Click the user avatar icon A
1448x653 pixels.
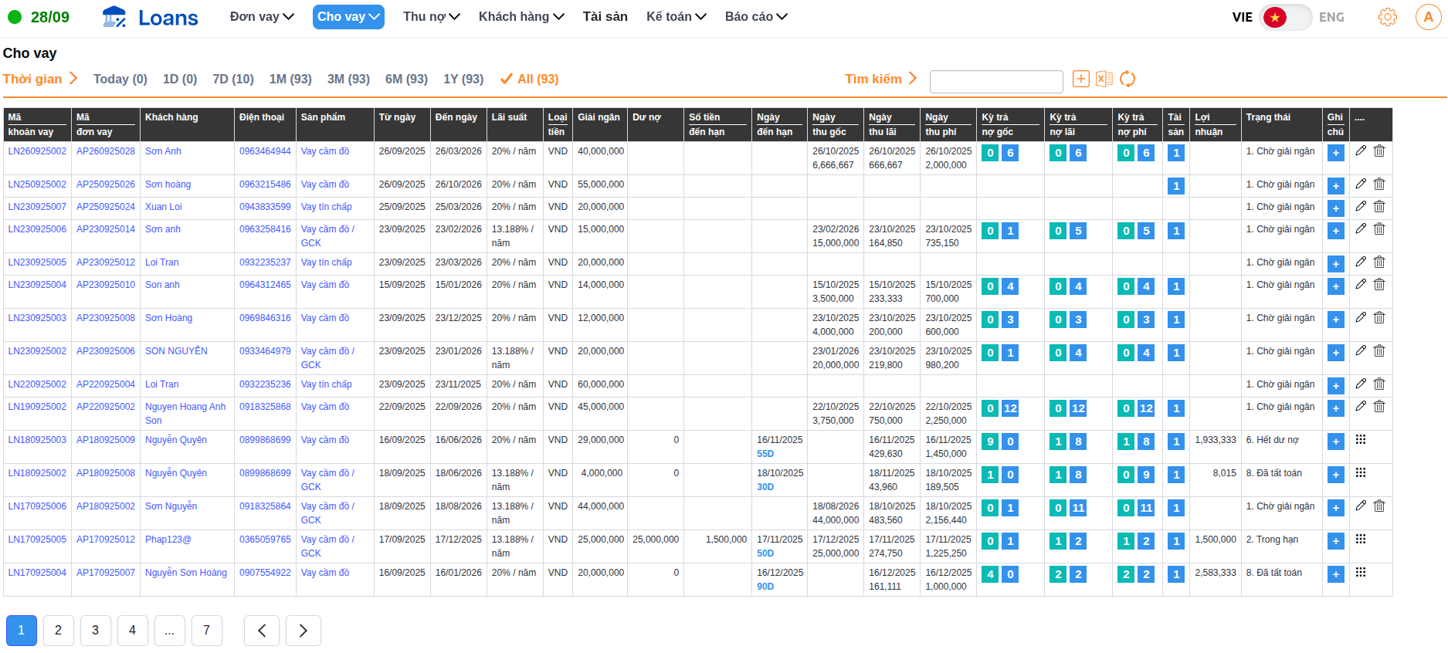[x=1428, y=17]
